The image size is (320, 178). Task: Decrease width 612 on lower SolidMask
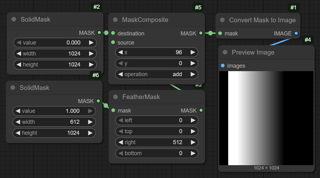18,122
